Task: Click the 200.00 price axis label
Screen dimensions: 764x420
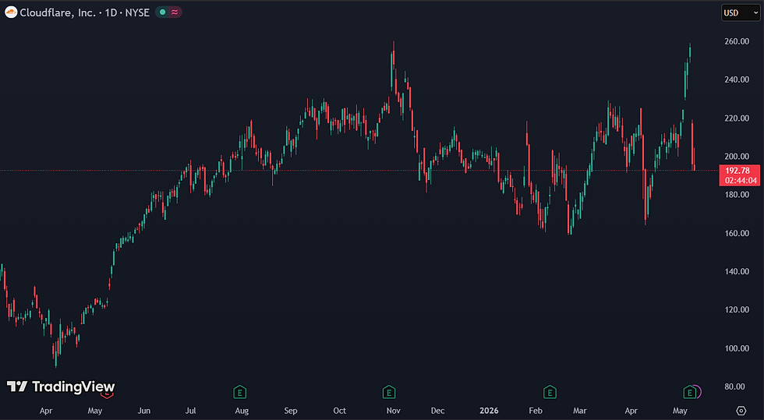Action: point(737,157)
